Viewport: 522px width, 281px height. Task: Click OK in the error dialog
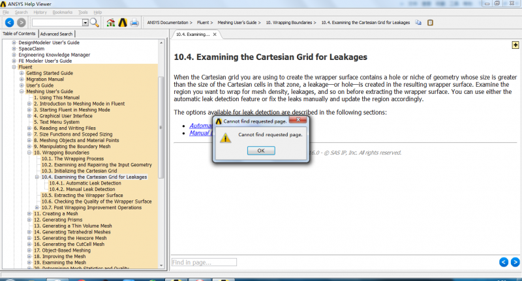(261, 151)
